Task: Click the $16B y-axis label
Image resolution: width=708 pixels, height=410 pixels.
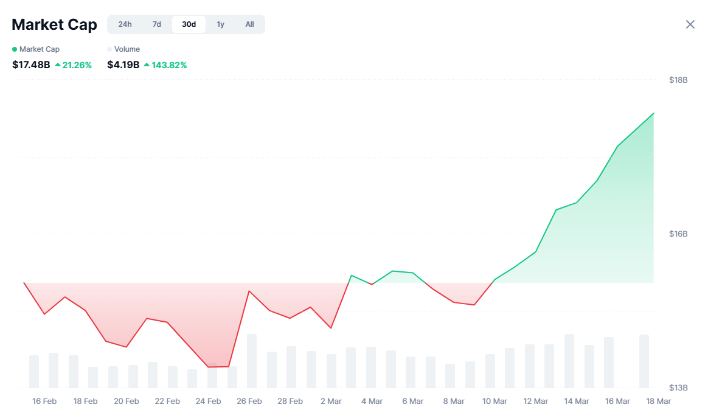Action: pos(678,234)
